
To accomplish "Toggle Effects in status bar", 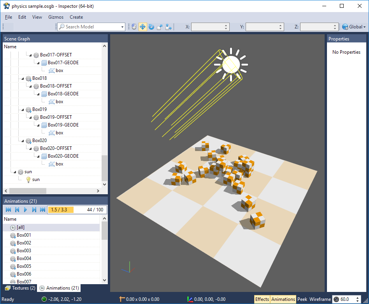I will [x=262, y=299].
